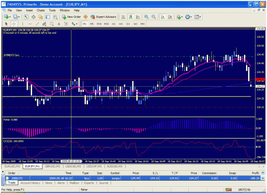Switch chart to bar chart display
The width and height of the screenshot is (267, 193).
click(x=123, y=17)
